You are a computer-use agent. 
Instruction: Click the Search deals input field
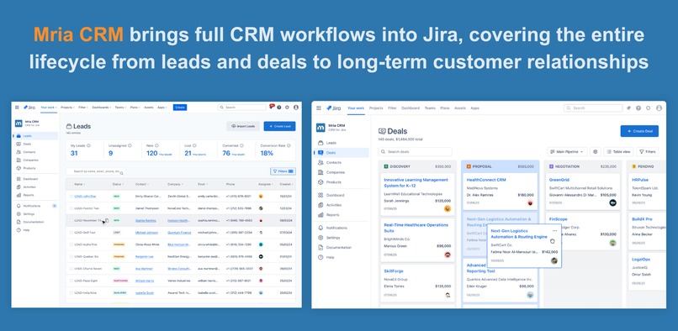click(x=415, y=152)
